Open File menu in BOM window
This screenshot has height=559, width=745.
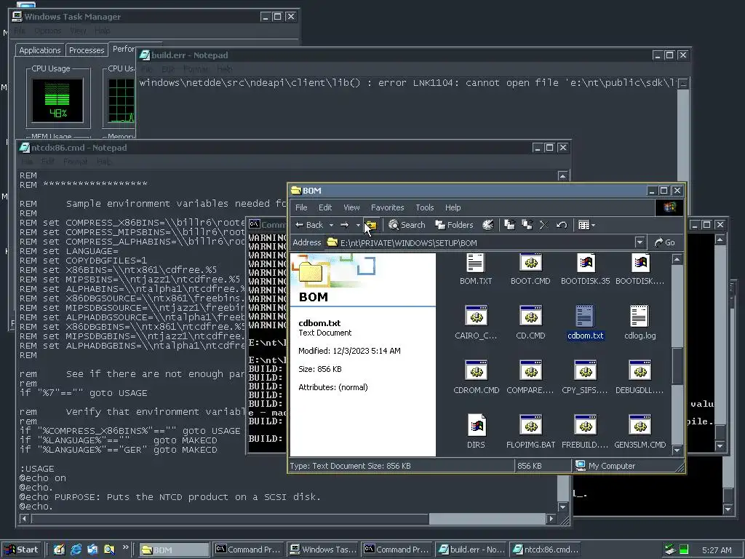(301, 207)
